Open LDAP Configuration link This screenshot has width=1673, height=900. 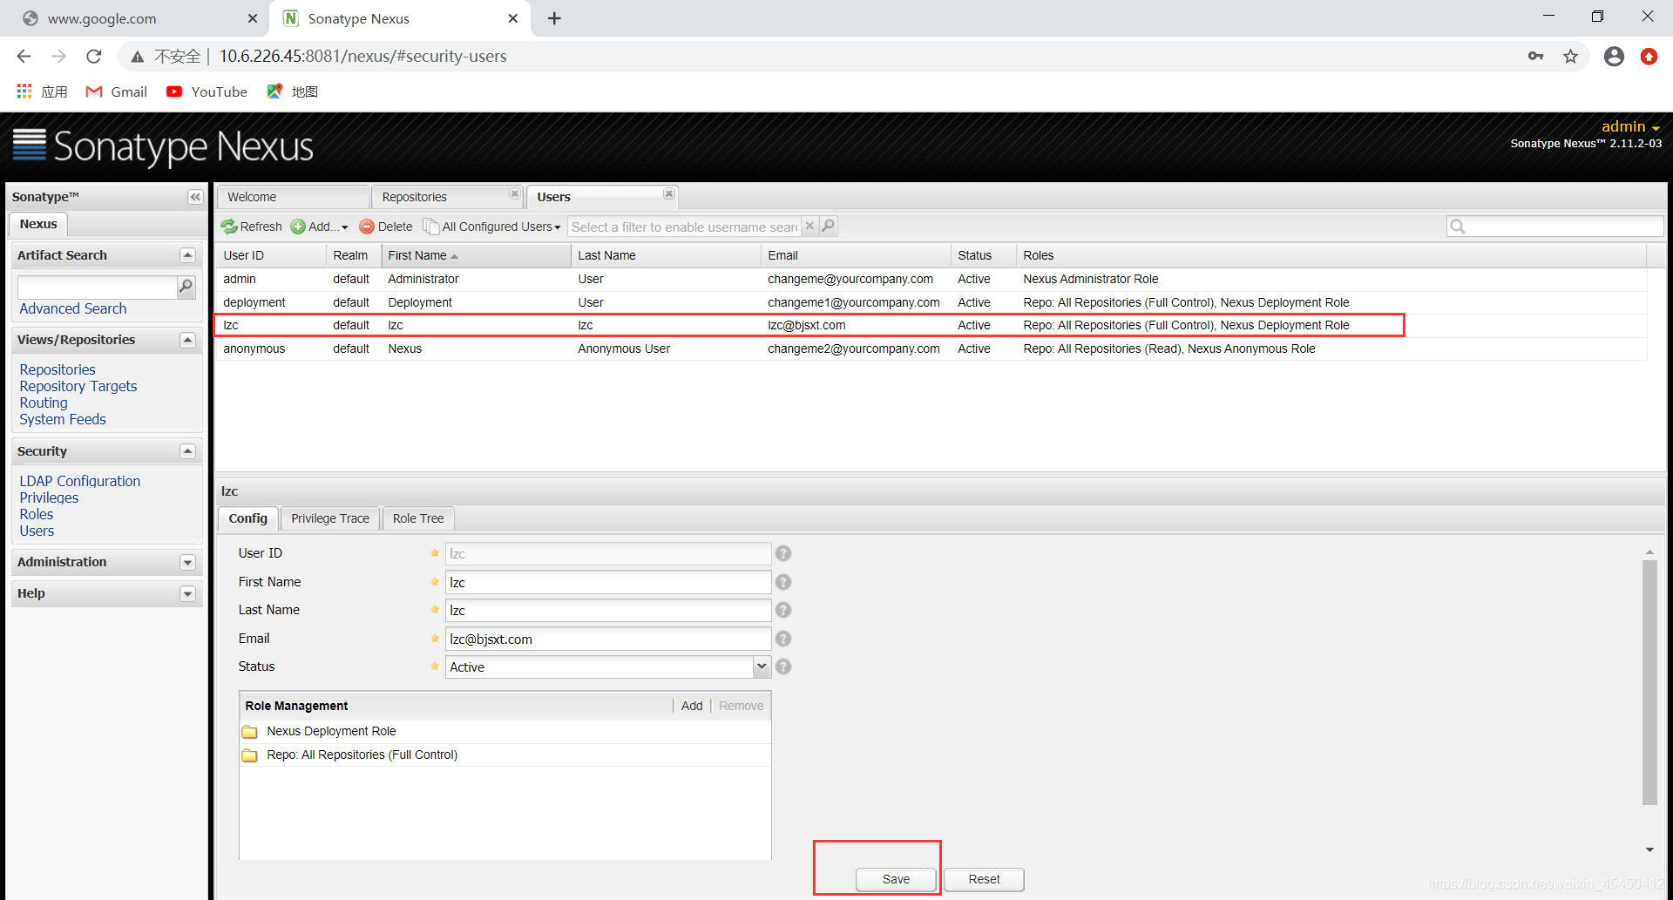pos(80,481)
